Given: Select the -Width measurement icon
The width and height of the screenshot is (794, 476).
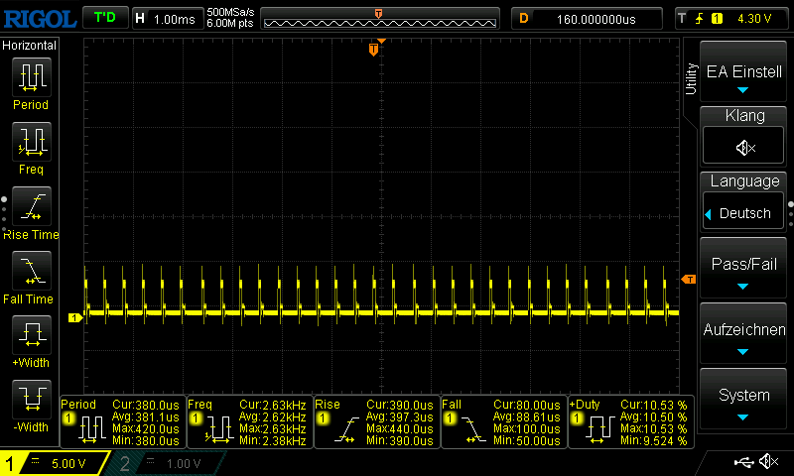Looking at the screenshot, I should [x=32, y=399].
